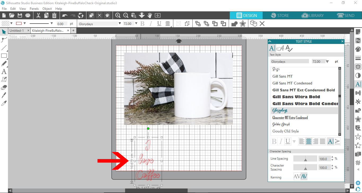Open the Object menu

click(x=47, y=9)
